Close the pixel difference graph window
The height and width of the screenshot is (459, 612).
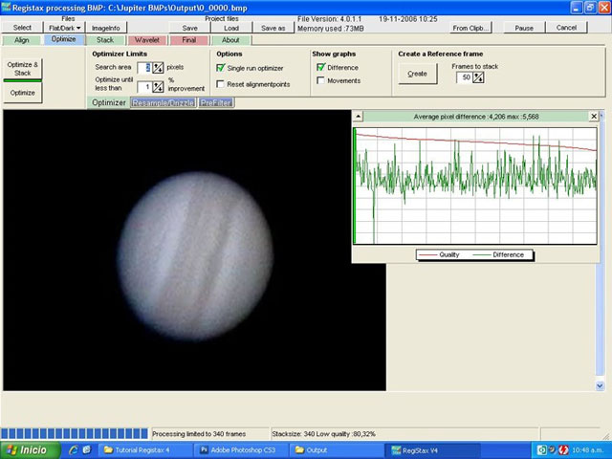pyautogui.click(x=593, y=116)
